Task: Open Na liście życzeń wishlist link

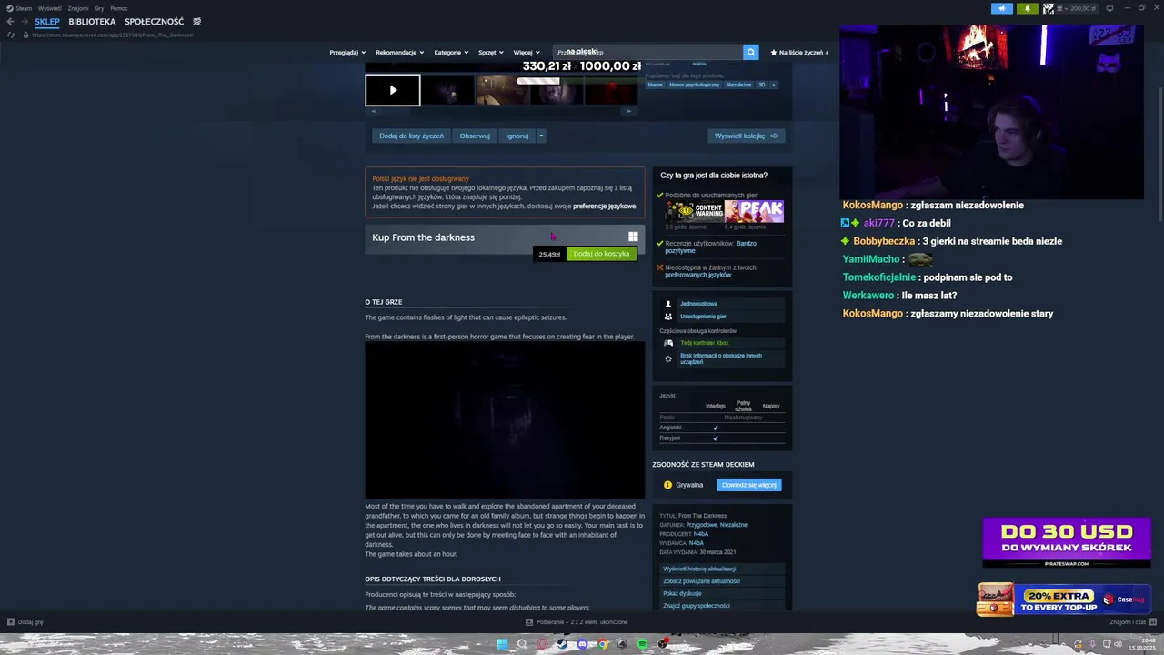Action: (x=799, y=53)
